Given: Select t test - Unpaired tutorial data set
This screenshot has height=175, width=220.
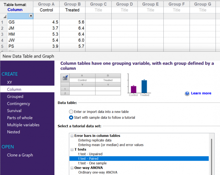Looking at the screenshot, I should pos(90,154).
